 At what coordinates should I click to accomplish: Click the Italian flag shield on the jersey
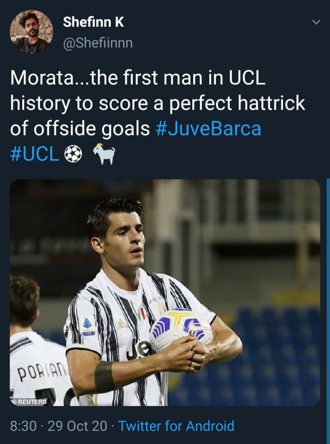tap(141, 314)
